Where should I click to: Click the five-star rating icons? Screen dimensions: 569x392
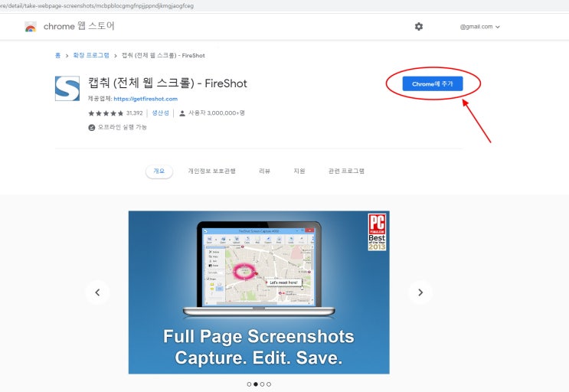pyautogui.click(x=106, y=113)
